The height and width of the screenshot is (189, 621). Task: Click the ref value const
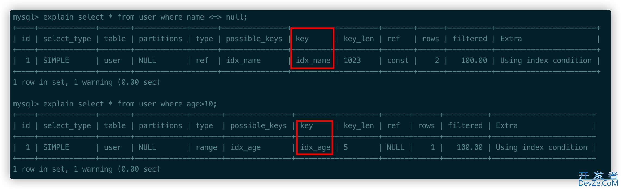398,61
